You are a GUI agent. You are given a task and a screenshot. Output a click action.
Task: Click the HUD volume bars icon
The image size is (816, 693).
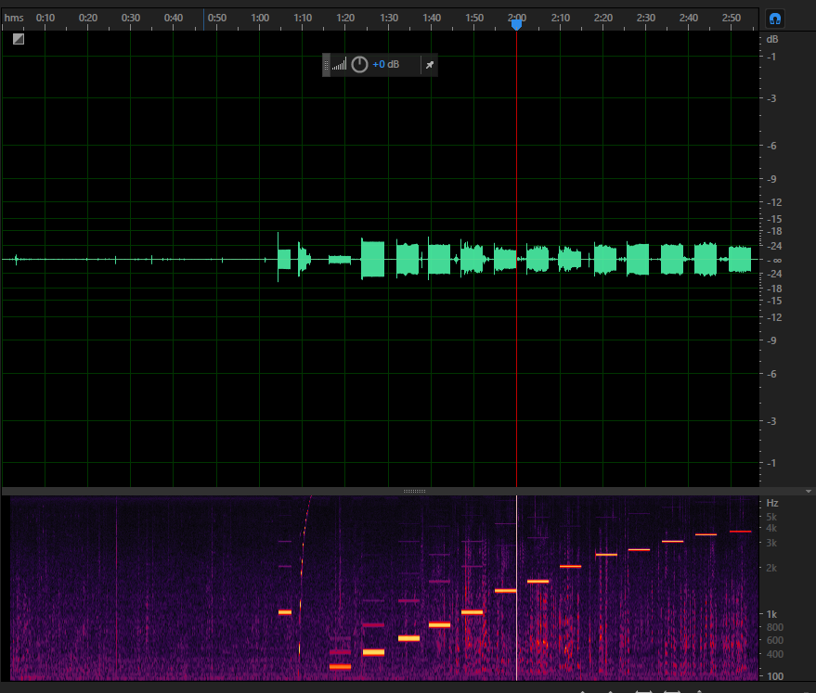340,64
